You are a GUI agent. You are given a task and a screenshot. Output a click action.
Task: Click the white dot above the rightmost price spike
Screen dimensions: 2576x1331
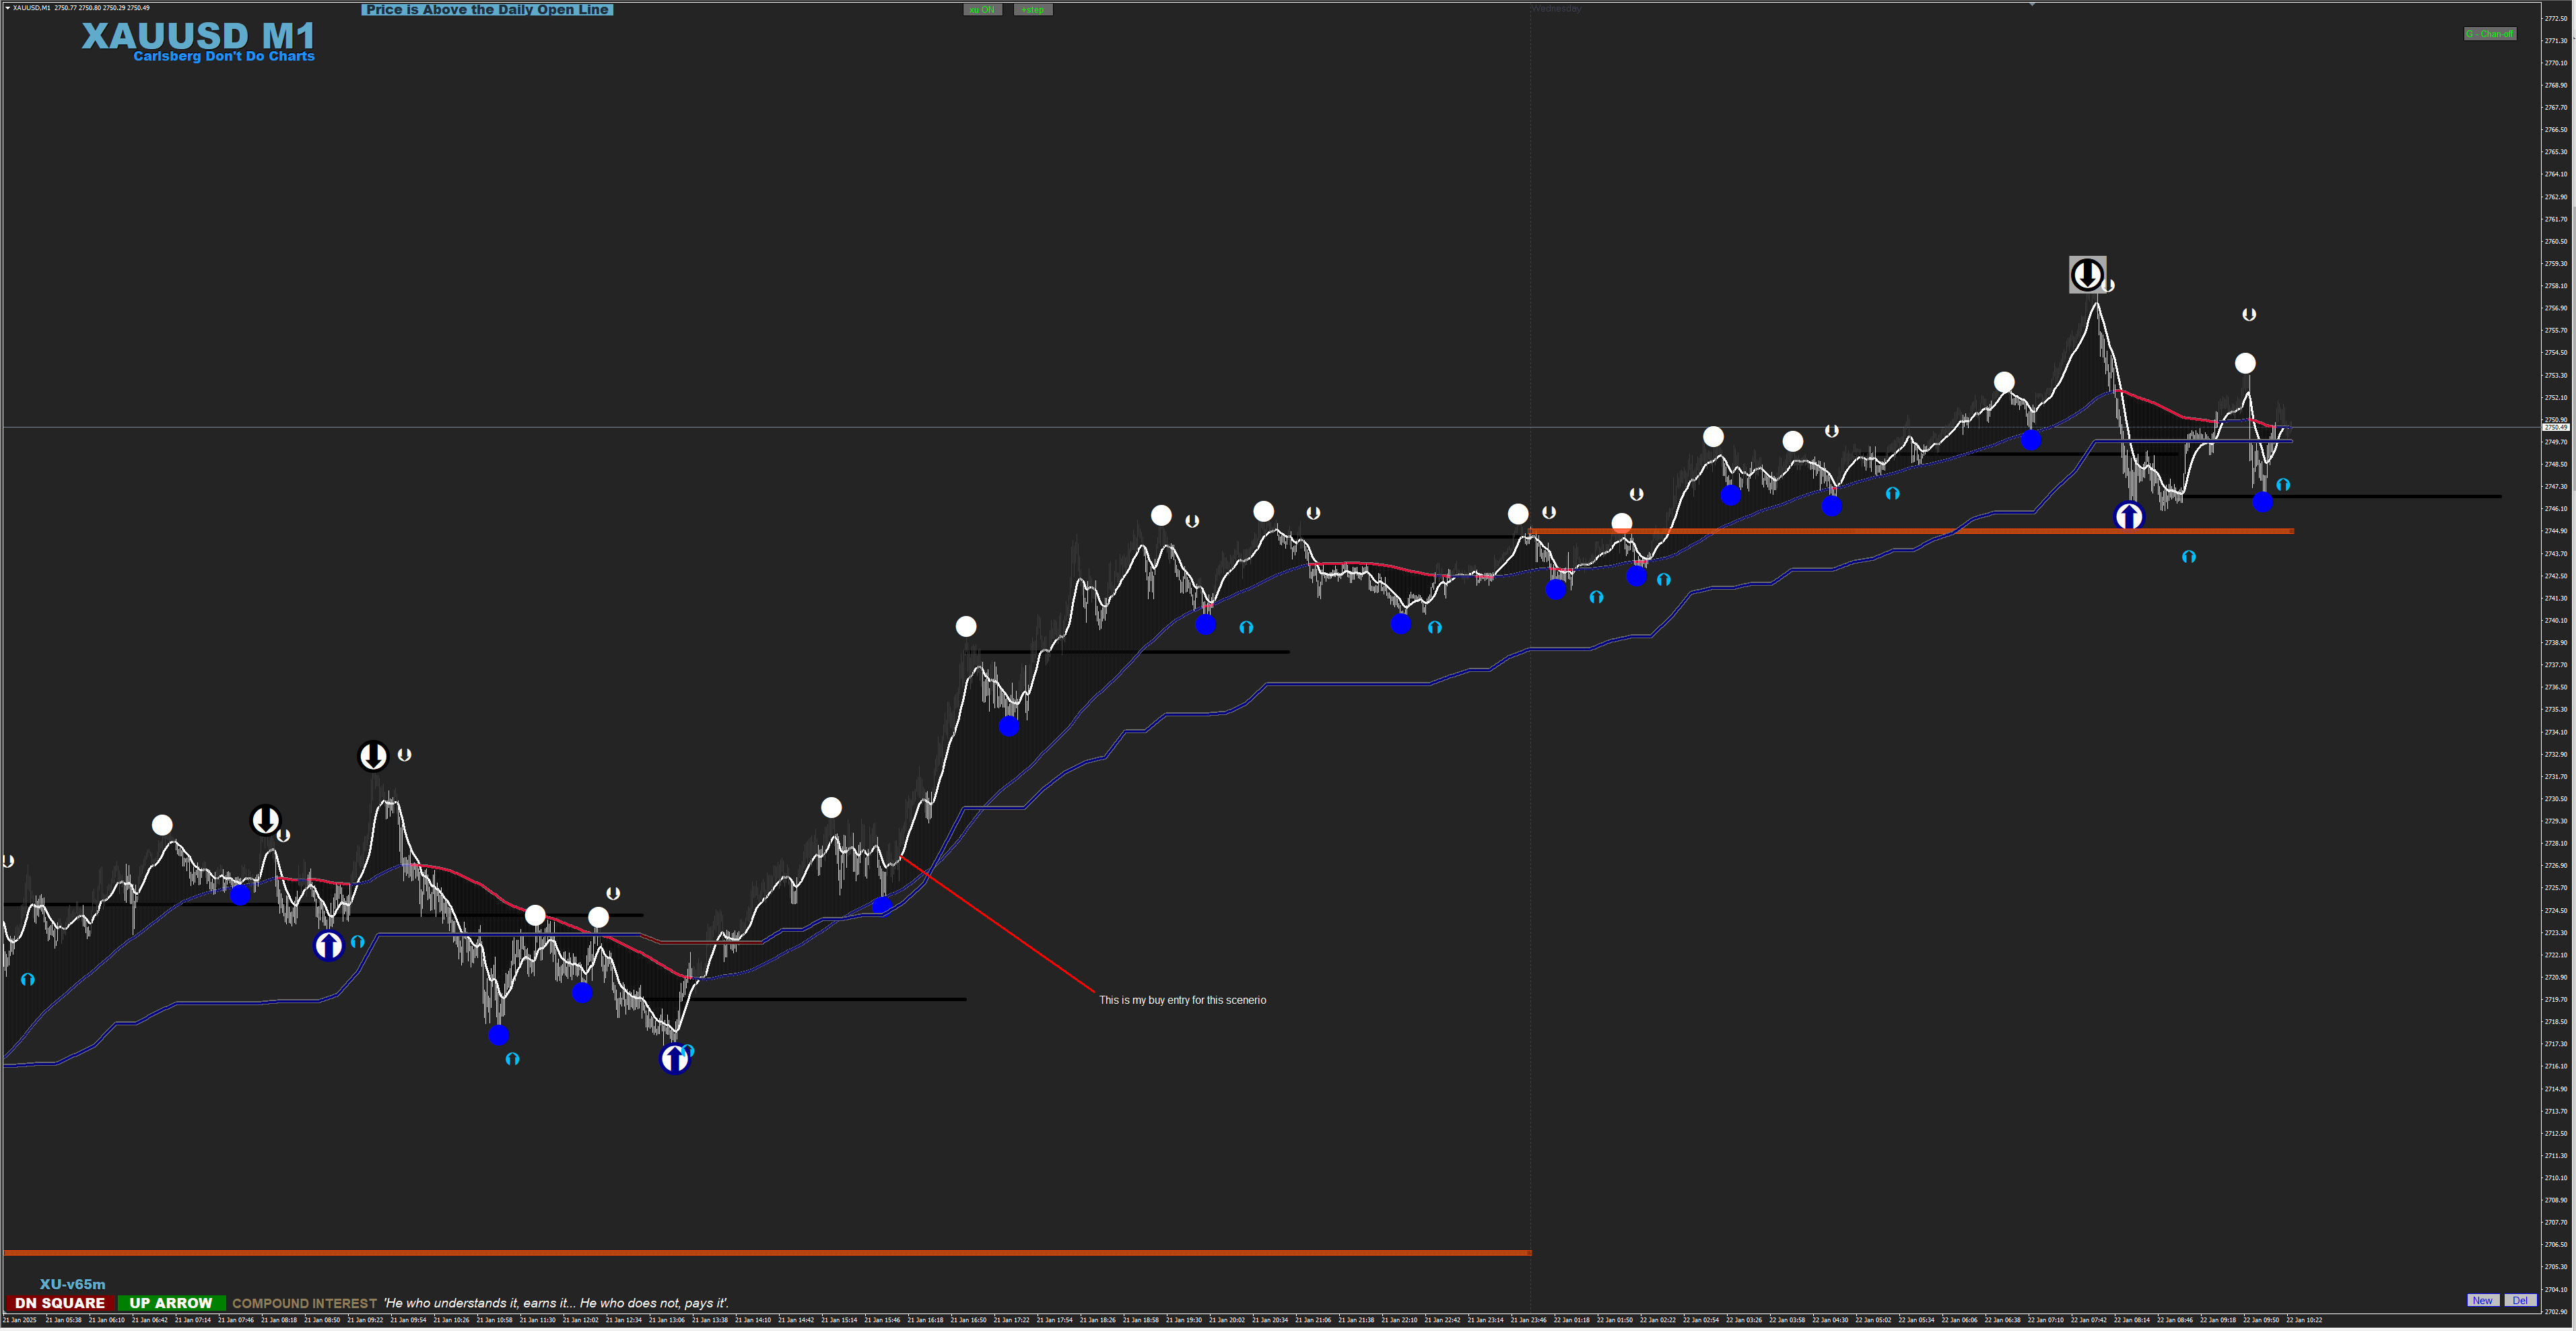pos(2245,363)
